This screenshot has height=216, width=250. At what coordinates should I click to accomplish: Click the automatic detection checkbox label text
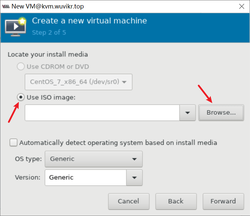coord(118,142)
